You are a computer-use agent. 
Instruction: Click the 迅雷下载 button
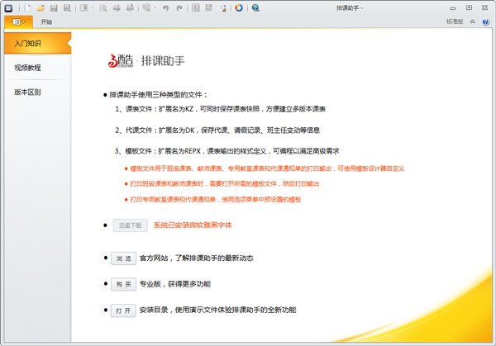[131, 225]
